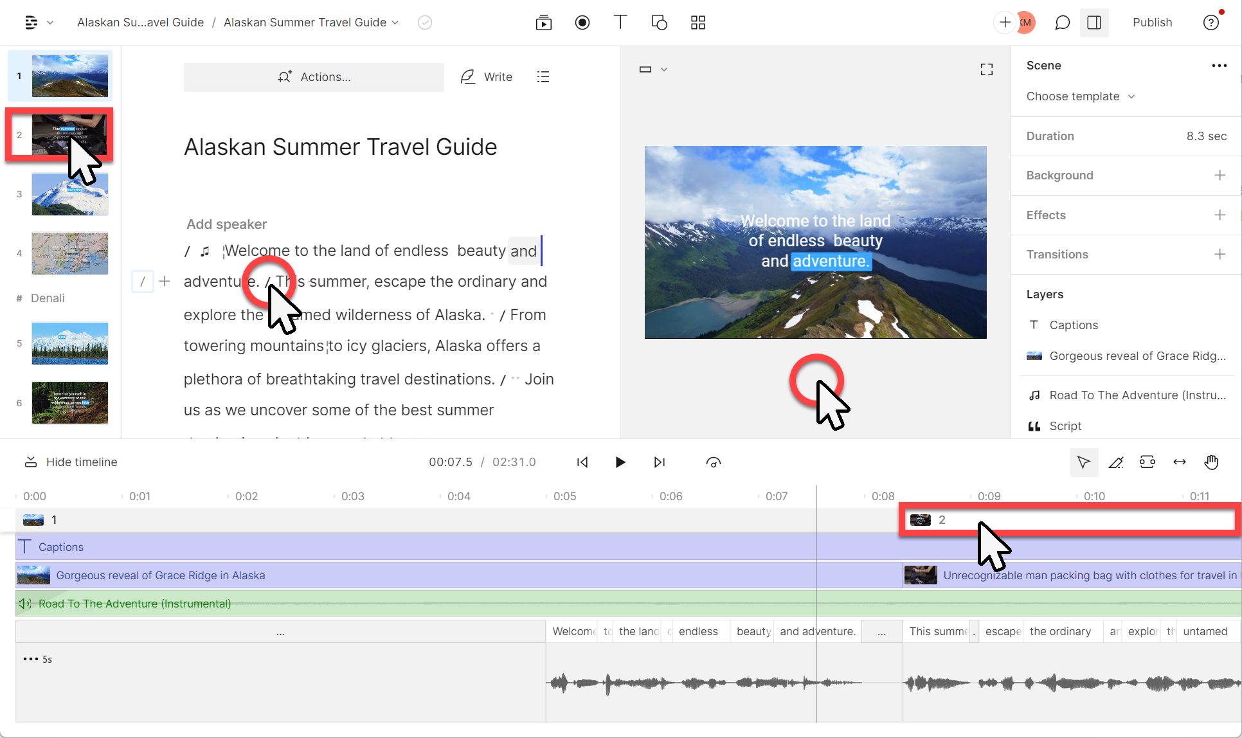Open the Alaskan Su...avel Guide project breadcrumb
The image size is (1242, 738).
pyautogui.click(x=140, y=22)
